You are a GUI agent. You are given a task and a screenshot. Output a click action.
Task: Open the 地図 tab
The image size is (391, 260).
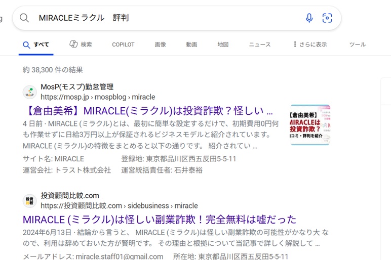pyautogui.click(x=223, y=45)
